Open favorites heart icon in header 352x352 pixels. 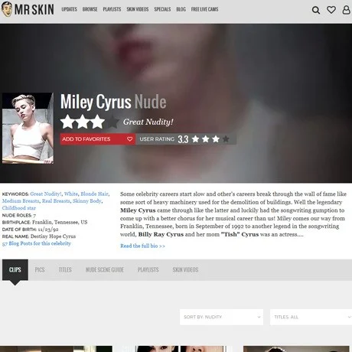(331, 10)
